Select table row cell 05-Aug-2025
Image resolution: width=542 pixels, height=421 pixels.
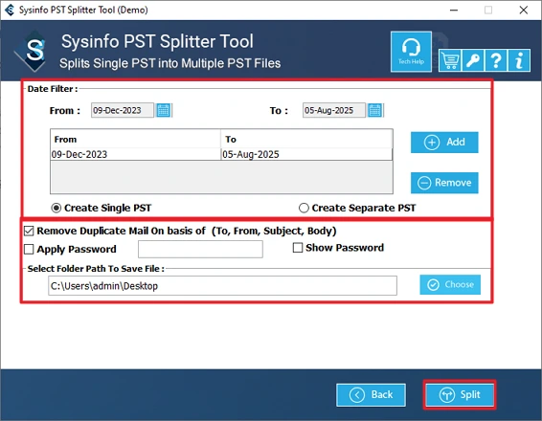[x=306, y=154]
